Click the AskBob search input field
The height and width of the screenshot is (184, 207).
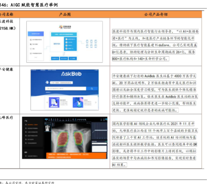click(x=66, y=88)
